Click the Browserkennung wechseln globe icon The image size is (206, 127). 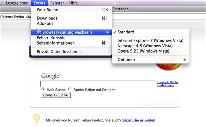39,32
